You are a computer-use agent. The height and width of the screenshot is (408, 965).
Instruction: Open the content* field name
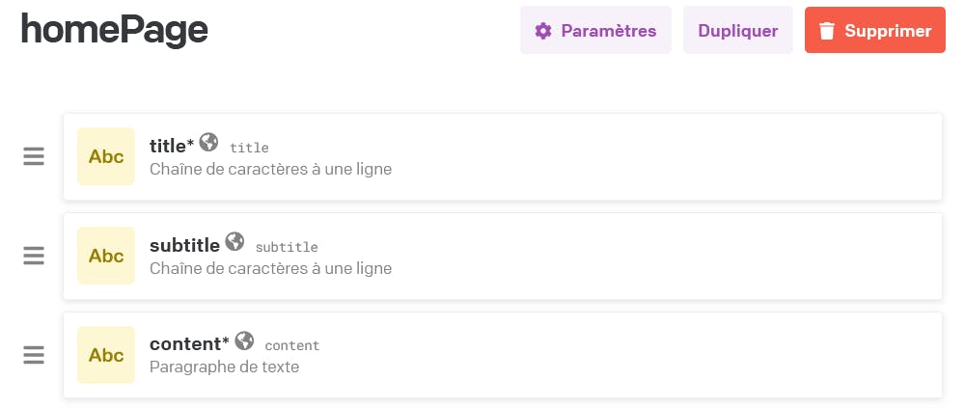pyautogui.click(x=189, y=344)
